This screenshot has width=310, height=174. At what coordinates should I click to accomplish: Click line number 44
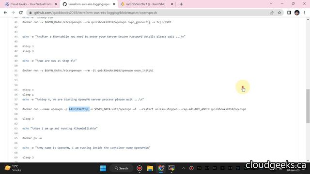16,37
